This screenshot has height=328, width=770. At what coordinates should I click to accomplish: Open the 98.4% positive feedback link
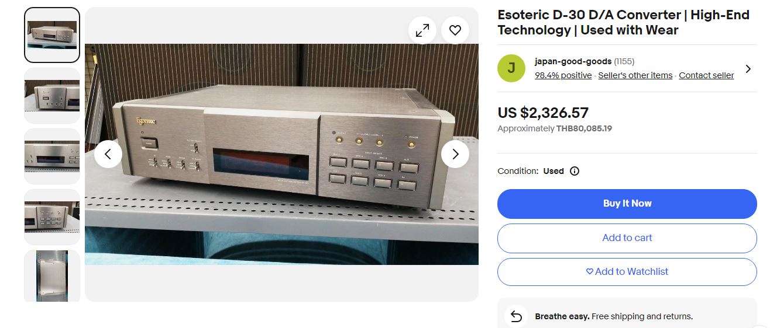tap(563, 75)
